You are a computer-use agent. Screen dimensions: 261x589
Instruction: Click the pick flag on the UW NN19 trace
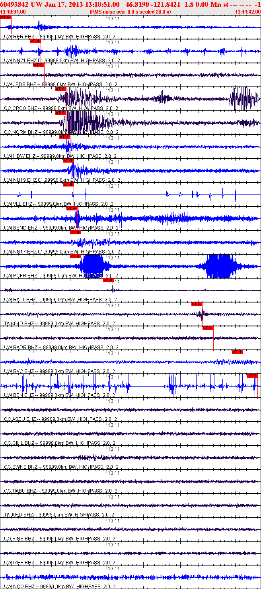click(x=68, y=161)
